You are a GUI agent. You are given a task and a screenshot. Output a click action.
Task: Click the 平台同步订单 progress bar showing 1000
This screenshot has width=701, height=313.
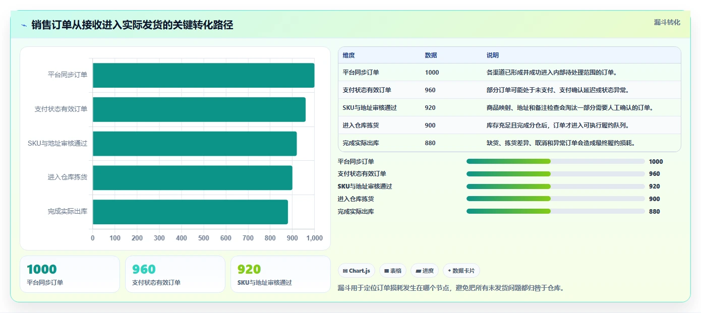click(x=556, y=161)
